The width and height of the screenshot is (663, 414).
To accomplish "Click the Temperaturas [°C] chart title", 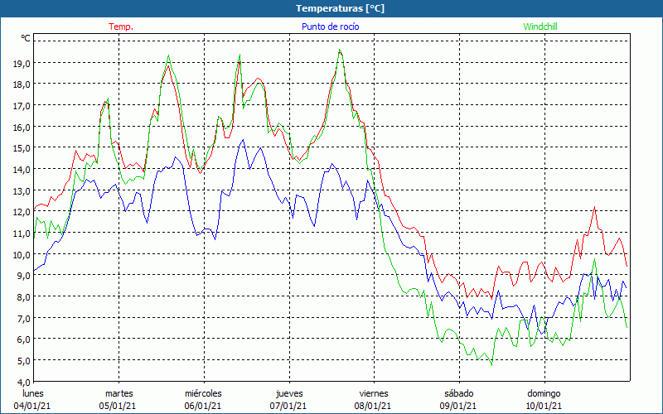I will [x=340, y=8].
